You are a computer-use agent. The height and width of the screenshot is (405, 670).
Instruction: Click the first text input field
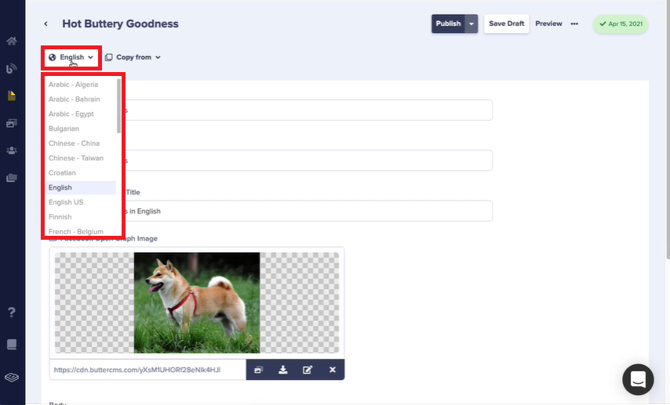(x=271, y=110)
